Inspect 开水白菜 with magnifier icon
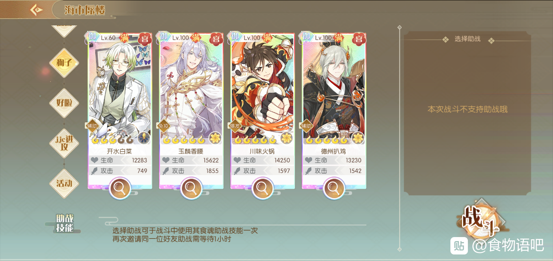 click(x=120, y=188)
